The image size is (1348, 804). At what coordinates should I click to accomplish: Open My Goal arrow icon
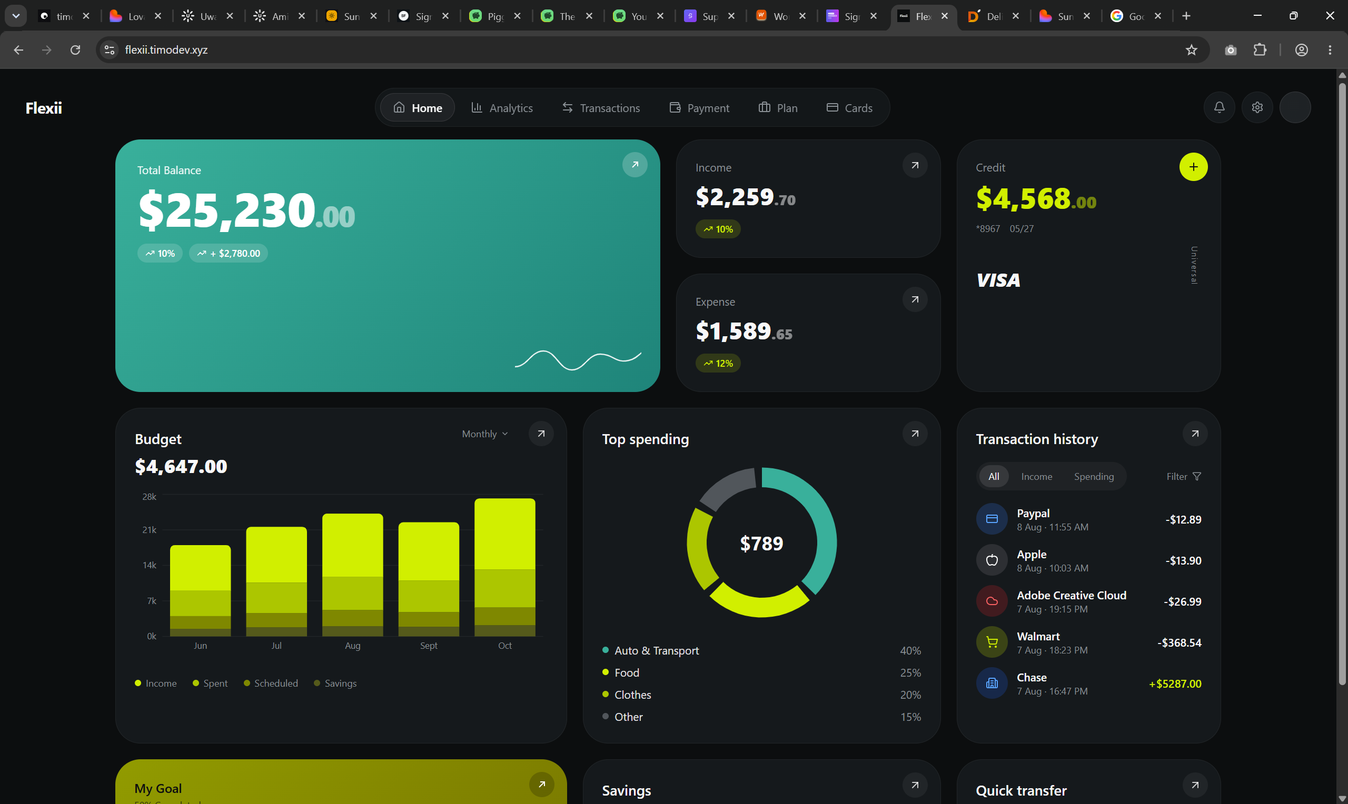click(x=541, y=784)
